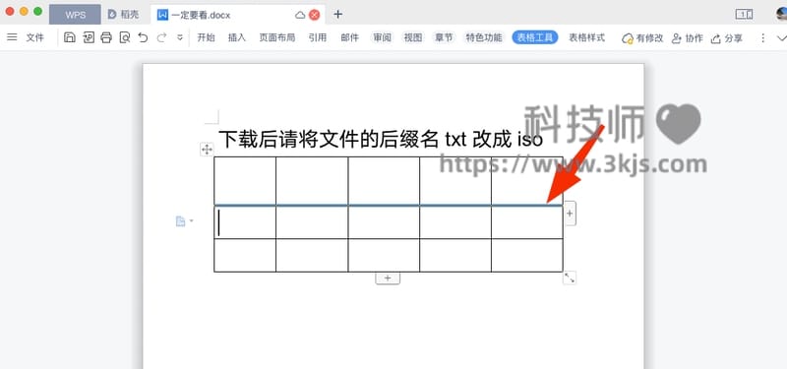Viewport: 787px width, 369px height.
Task: Click the window layout icon at top right
Action: [744, 15]
